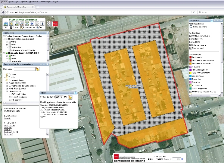Collapse the Planeamiento general original tree node

(x=4, y=39)
